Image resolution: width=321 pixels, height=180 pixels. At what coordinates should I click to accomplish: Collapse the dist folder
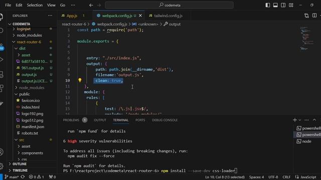coord(22,48)
